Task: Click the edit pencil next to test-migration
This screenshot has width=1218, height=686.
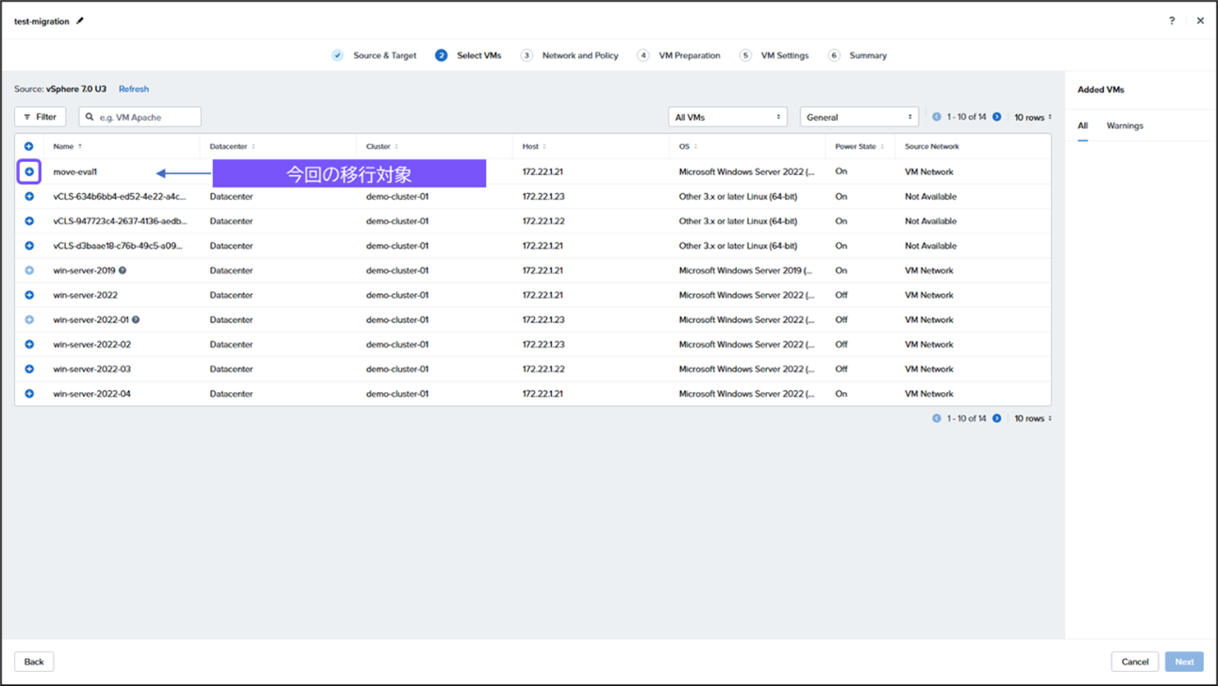Action: coord(80,21)
